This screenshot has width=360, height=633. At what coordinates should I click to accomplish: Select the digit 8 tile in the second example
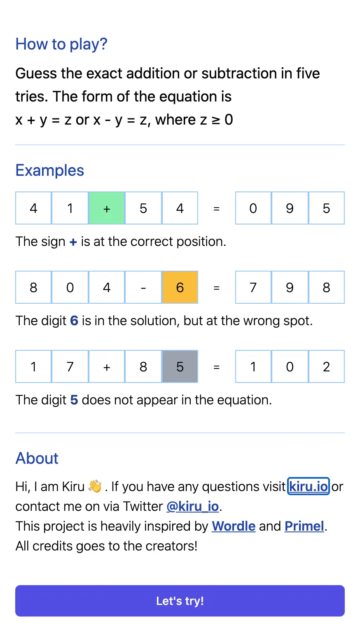click(33, 287)
